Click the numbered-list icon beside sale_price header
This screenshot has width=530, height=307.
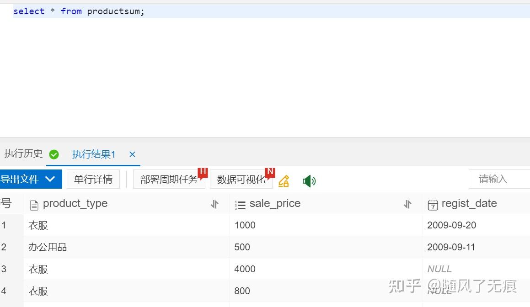tap(241, 204)
